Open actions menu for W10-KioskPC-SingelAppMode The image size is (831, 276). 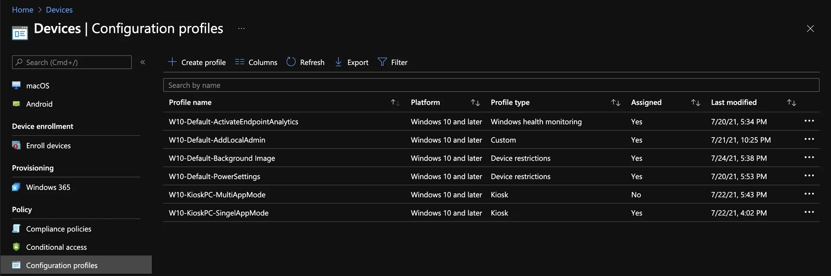pos(809,212)
